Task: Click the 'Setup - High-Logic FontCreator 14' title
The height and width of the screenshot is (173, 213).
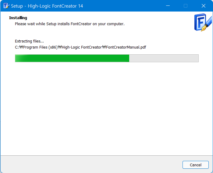Action: tap(47, 6)
